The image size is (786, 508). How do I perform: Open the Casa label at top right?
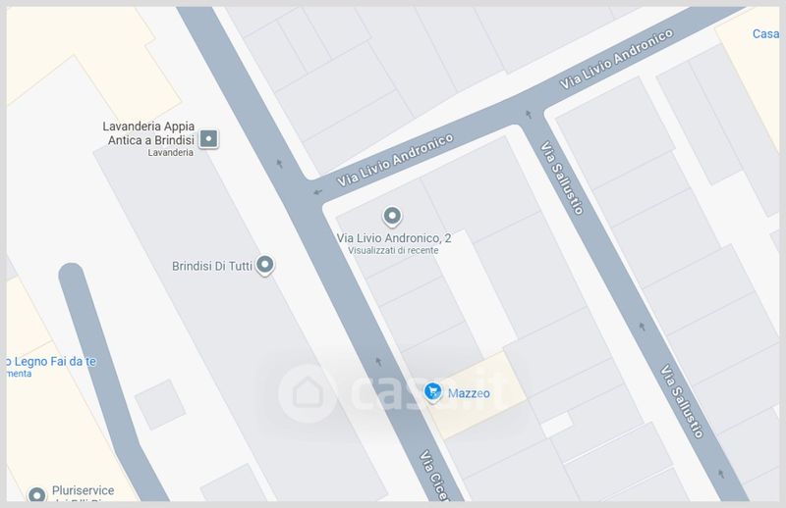pyautogui.click(x=765, y=33)
